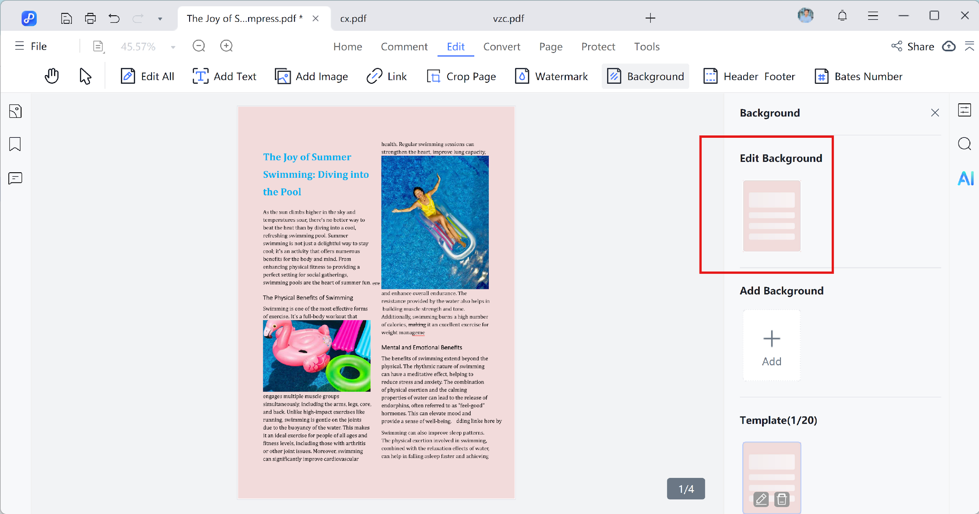Open the AI assistant panel

(x=965, y=179)
